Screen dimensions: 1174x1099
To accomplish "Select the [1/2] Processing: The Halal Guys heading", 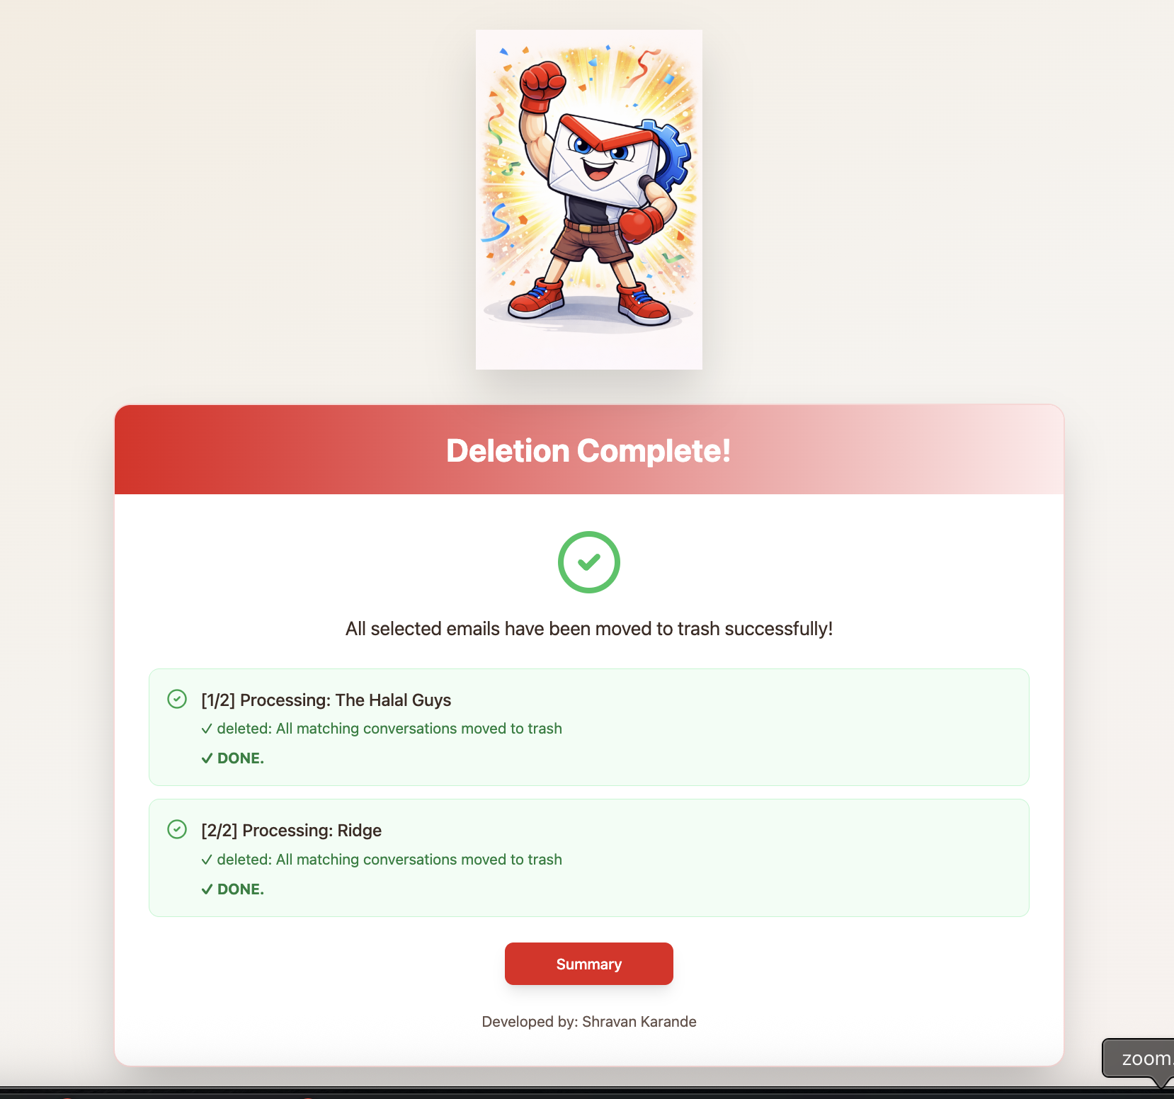I will coord(326,700).
